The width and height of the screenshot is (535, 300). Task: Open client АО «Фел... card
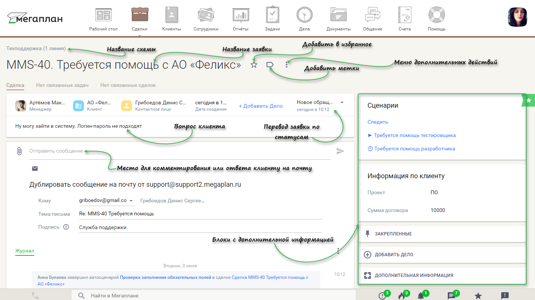tap(92, 105)
